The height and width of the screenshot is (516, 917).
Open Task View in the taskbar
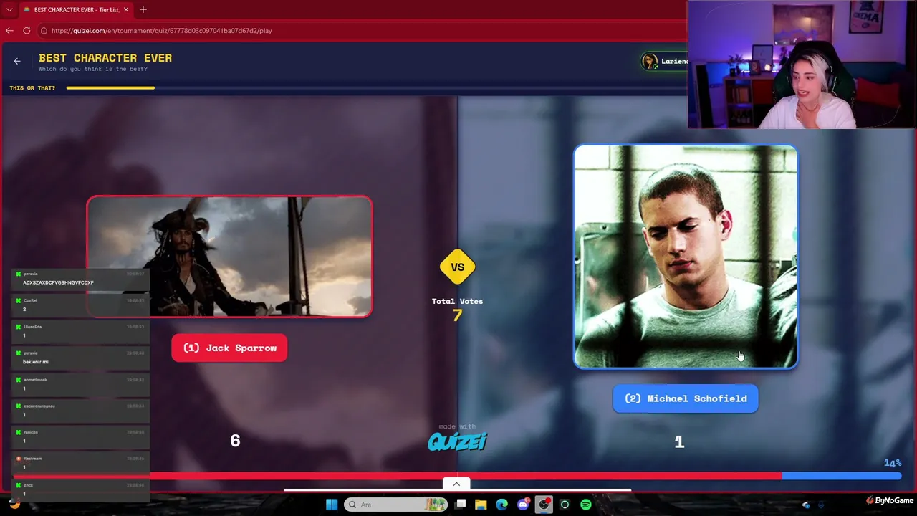tap(461, 505)
